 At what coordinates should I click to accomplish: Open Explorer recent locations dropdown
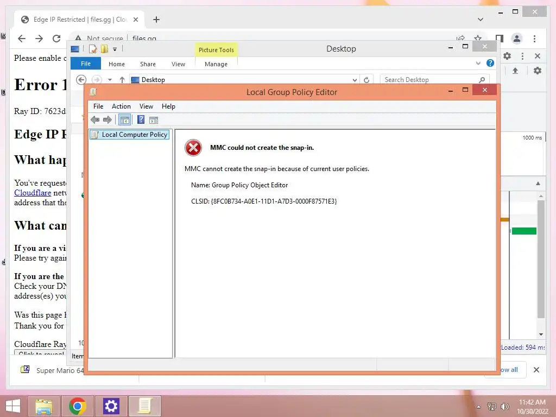pyautogui.click(x=110, y=80)
